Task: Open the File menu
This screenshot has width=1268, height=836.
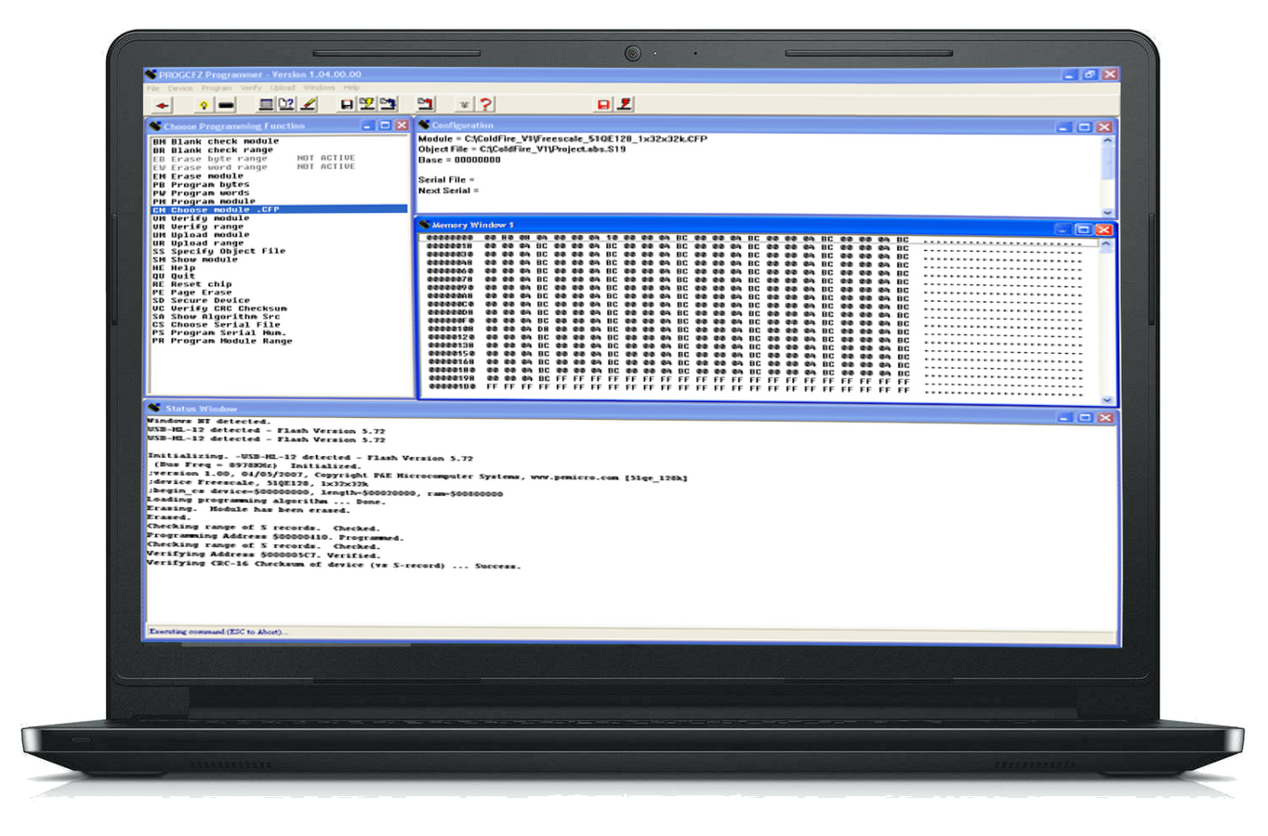Action: pos(153,87)
